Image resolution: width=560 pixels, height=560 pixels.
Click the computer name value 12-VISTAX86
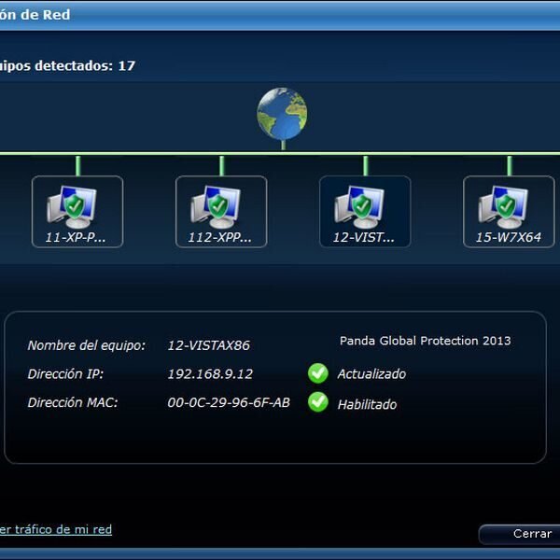click(208, 345)
